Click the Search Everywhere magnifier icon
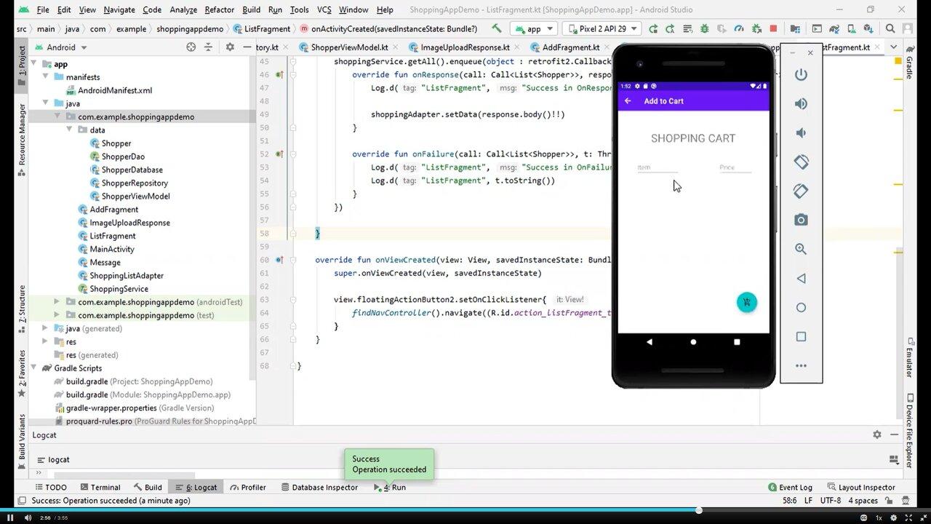Image resolution: width=931 pixels, height=524 pixels. [x=890, y=29]
